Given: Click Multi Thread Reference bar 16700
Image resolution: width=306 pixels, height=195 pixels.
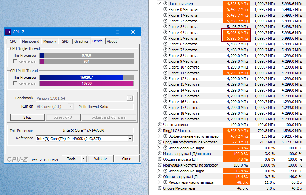Looking at the screenshot, I should coord(86,83).
